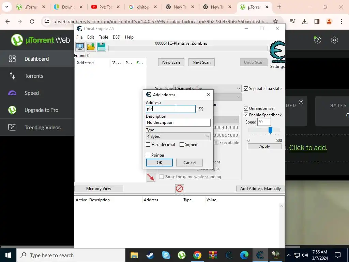Image resolution: width=349 pixels, height=262 pixels.
Task: Reload the page in Chrome
Action: (32, 21)
